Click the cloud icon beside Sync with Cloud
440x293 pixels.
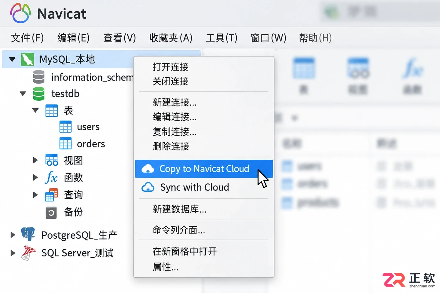[148, 187]
